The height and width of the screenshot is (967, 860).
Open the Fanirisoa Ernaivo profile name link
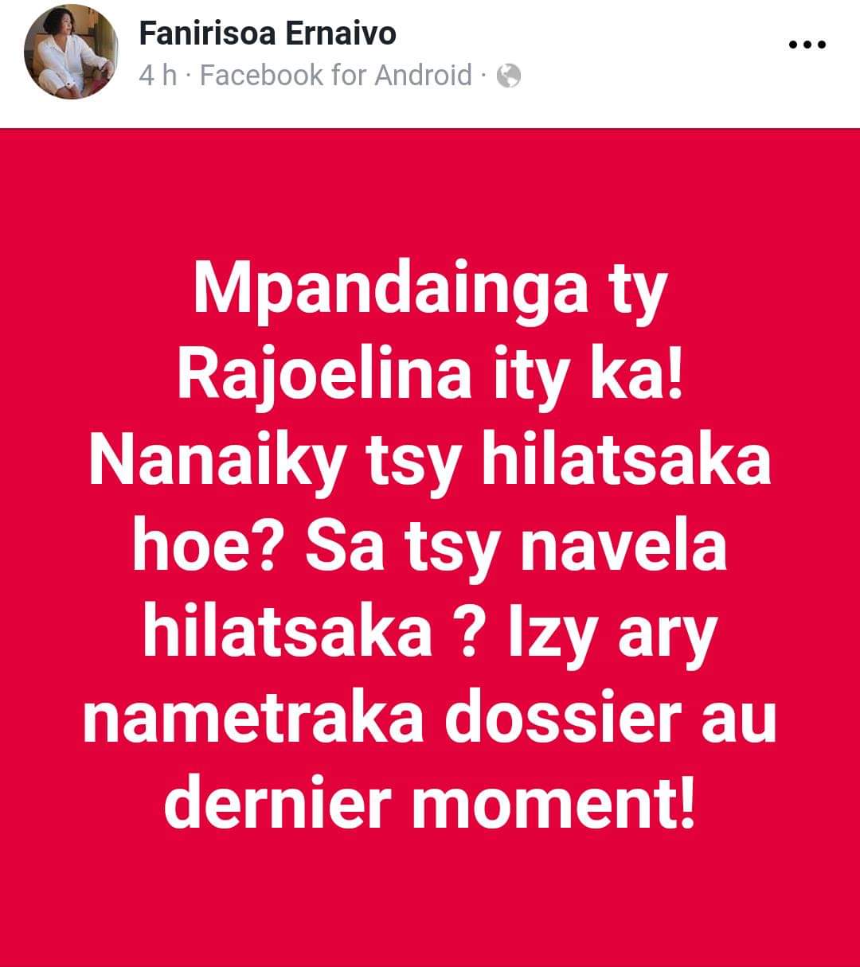[x=268, y=33]
